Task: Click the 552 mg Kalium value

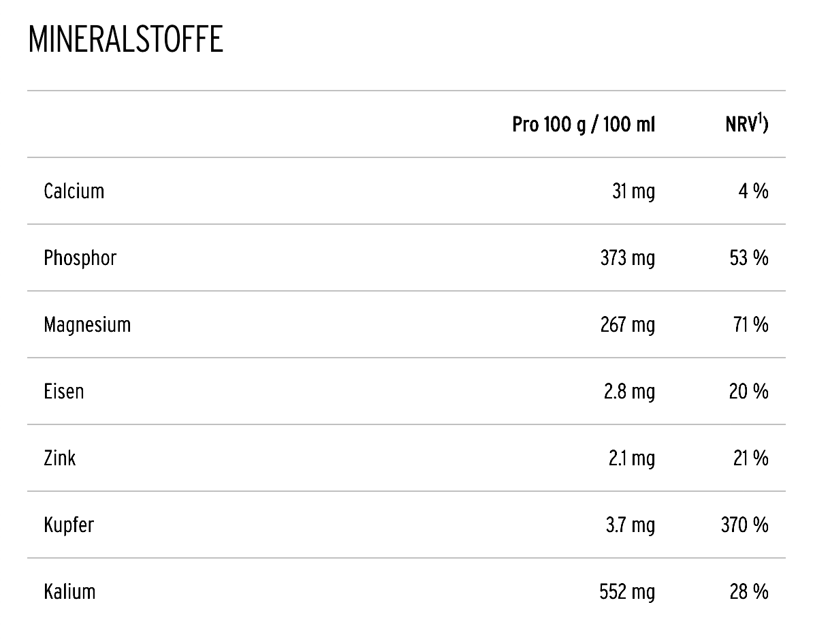Action: coord(627,593)
